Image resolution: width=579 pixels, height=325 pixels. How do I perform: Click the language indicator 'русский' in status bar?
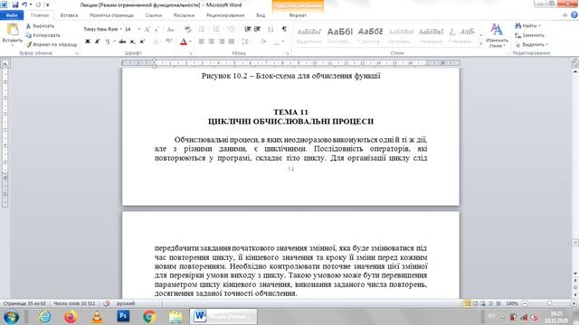[126, 303]
